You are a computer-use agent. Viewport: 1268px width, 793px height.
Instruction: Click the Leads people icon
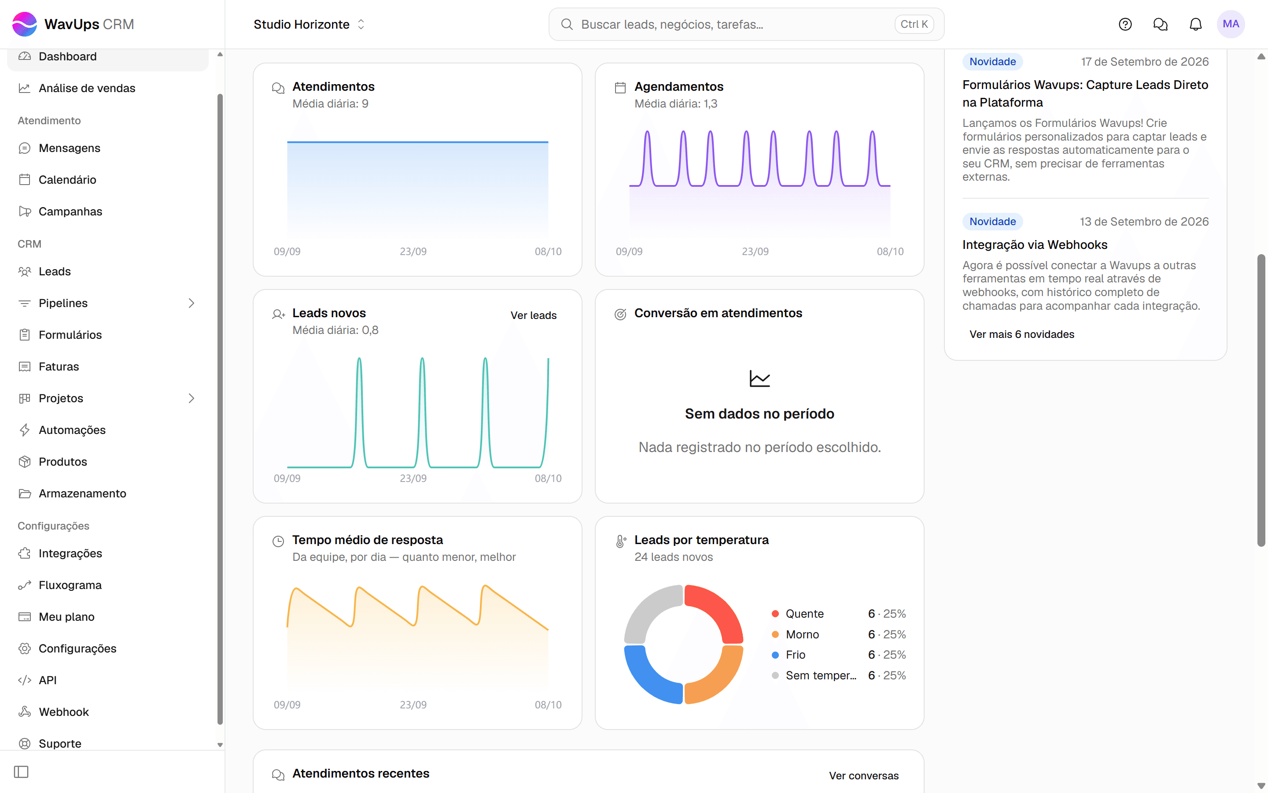[24, 271]
